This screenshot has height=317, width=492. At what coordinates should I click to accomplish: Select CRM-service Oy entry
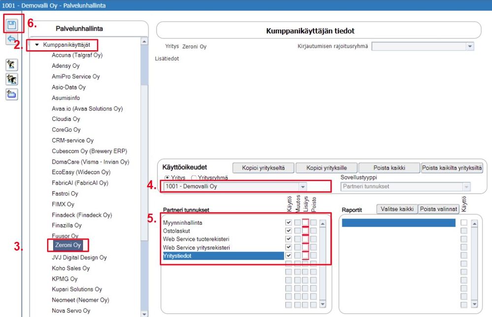[x=73, y=141]
